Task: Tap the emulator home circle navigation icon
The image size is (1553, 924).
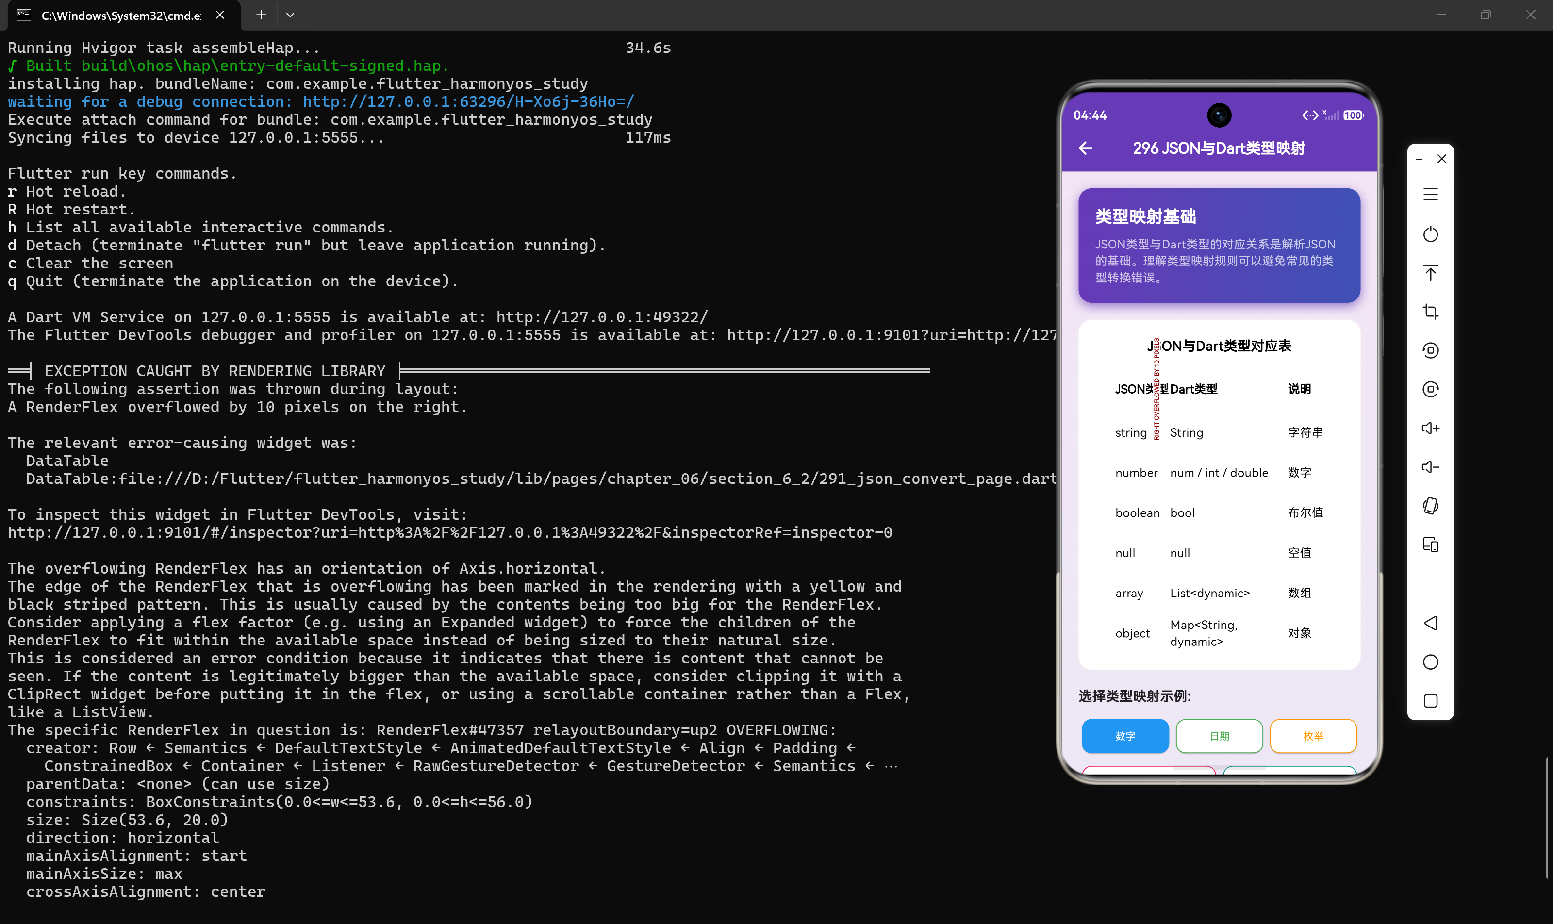Action: 1430,662
